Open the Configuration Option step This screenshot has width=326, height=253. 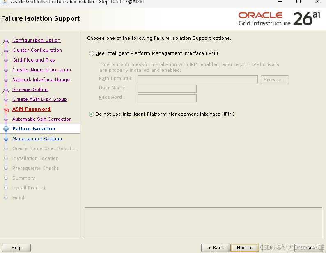coord(37,40)
